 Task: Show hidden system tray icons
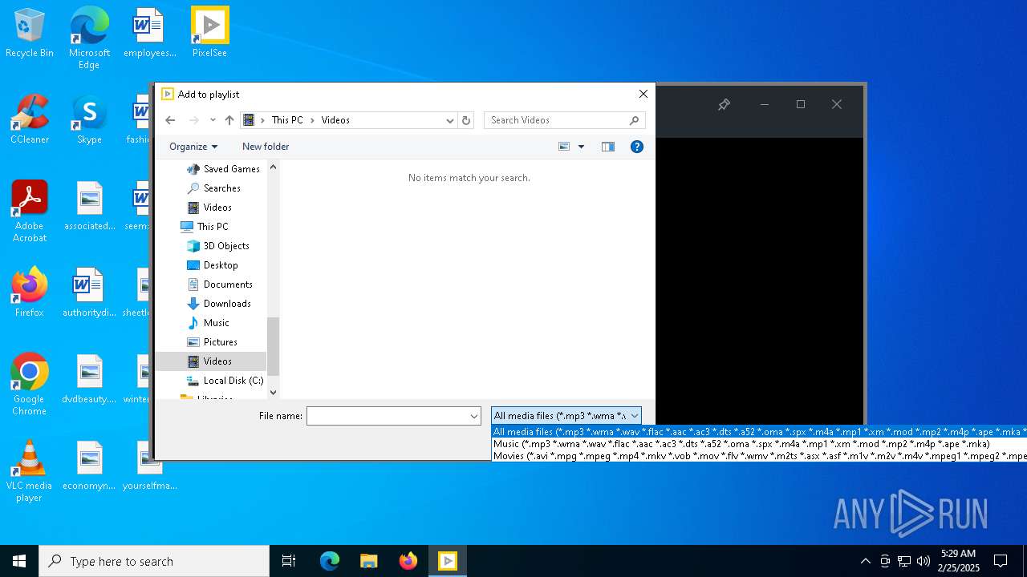coord(865,561)
